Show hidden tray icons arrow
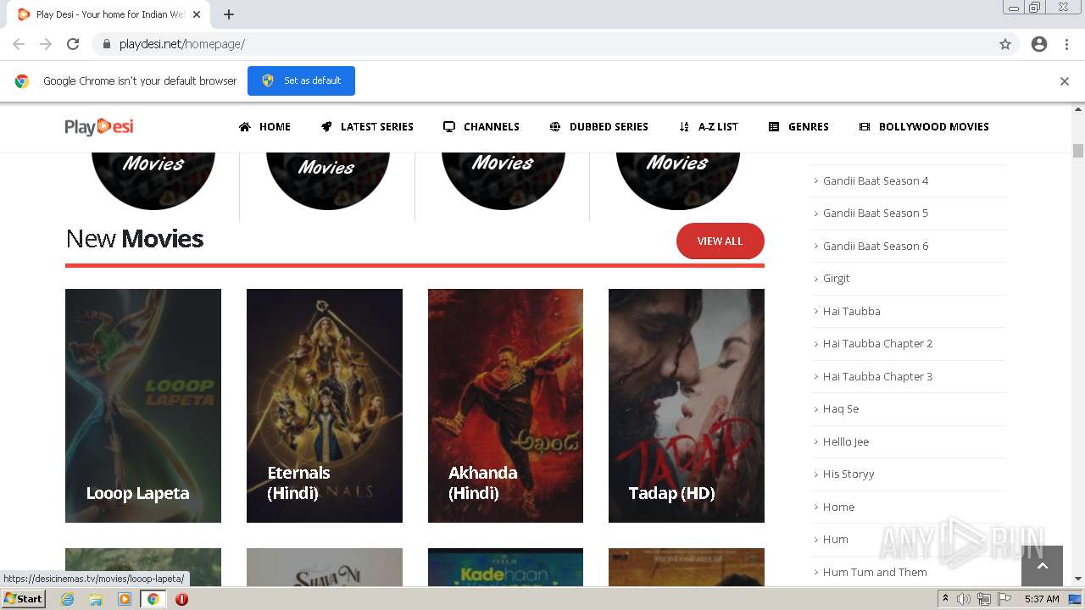The height and width of the screenshot is (610, 1085). click(945, 599)
